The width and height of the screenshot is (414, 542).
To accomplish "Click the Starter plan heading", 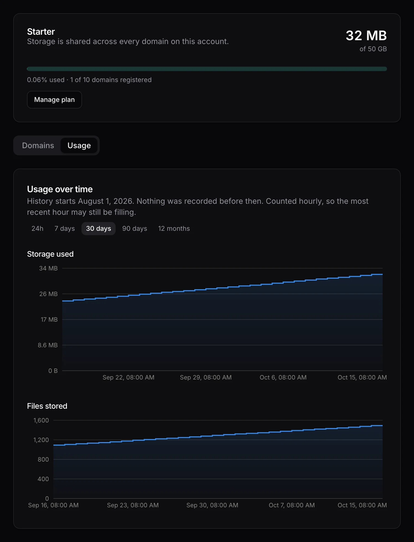I will [41, 32].
